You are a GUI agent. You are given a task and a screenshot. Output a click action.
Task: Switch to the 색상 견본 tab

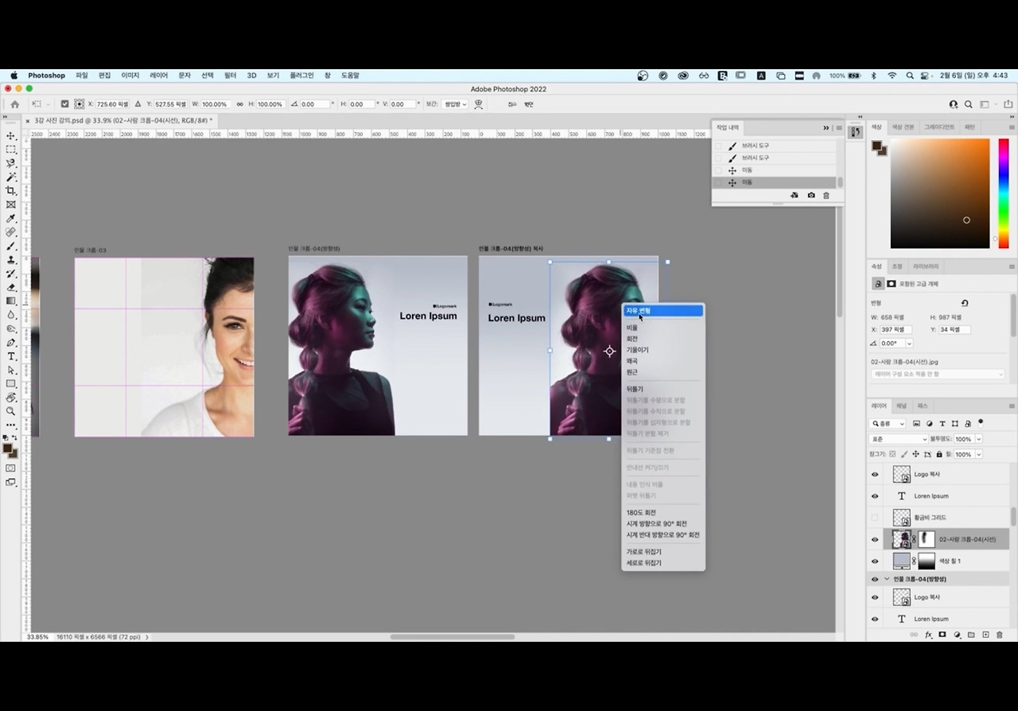(x=903, y=127)
